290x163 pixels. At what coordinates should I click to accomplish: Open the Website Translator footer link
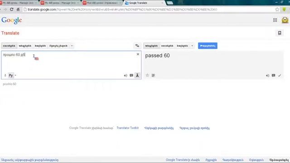click(x=159, y=128)
